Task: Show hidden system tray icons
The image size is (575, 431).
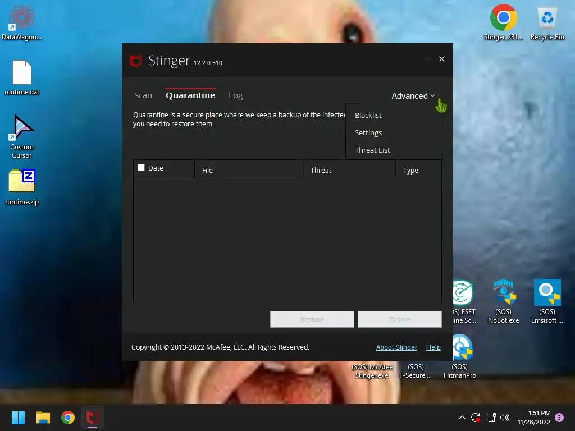Action: [x=462, y=418]
